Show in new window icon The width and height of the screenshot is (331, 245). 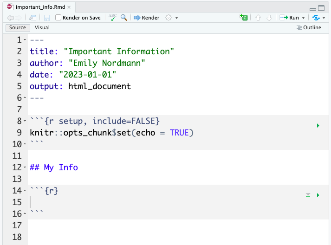32,18
